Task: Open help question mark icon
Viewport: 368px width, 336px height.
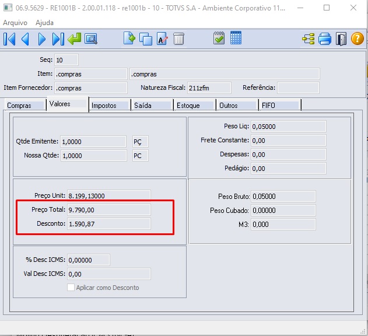Action: point(357,38)
